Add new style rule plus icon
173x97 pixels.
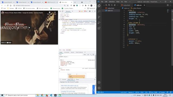tap(91, 55)
